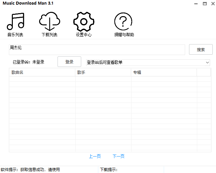216x173 pixels.
Task: Sort by the 歌曲名 column header
Action: [x=42, y=72]
